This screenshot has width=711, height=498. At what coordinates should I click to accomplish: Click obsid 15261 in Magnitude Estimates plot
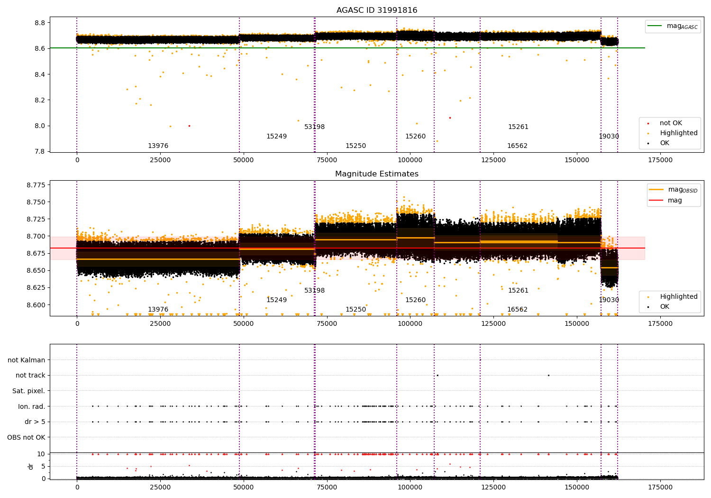tap(518, 291)
